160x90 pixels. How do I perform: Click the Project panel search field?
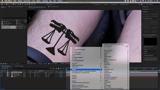click(13, 18)
